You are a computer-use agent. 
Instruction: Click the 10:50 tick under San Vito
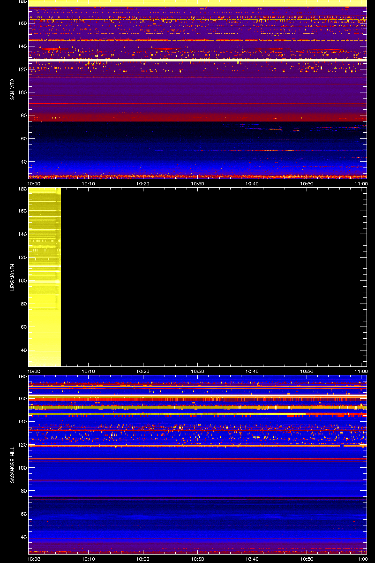click(x=307, y=183)
